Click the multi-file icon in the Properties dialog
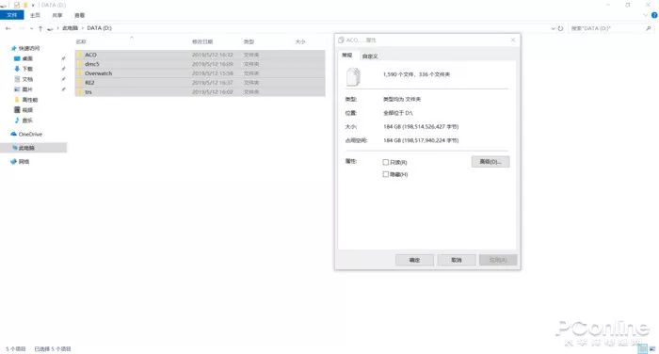The image size is (659, 354). coord(353,76)
